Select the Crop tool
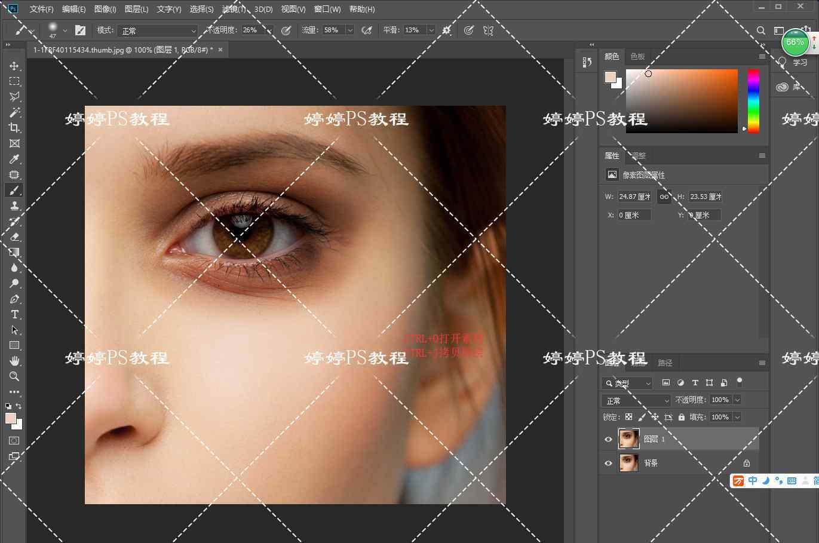The width and height of the screenshot is (819, 543). pyautogui.click(x=14, y=128)
